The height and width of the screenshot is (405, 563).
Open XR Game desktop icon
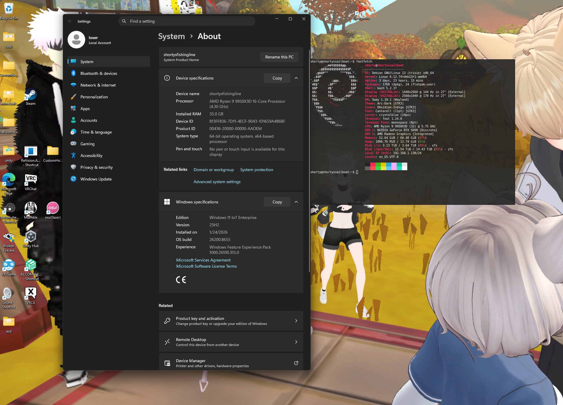[x=9, y=268]
